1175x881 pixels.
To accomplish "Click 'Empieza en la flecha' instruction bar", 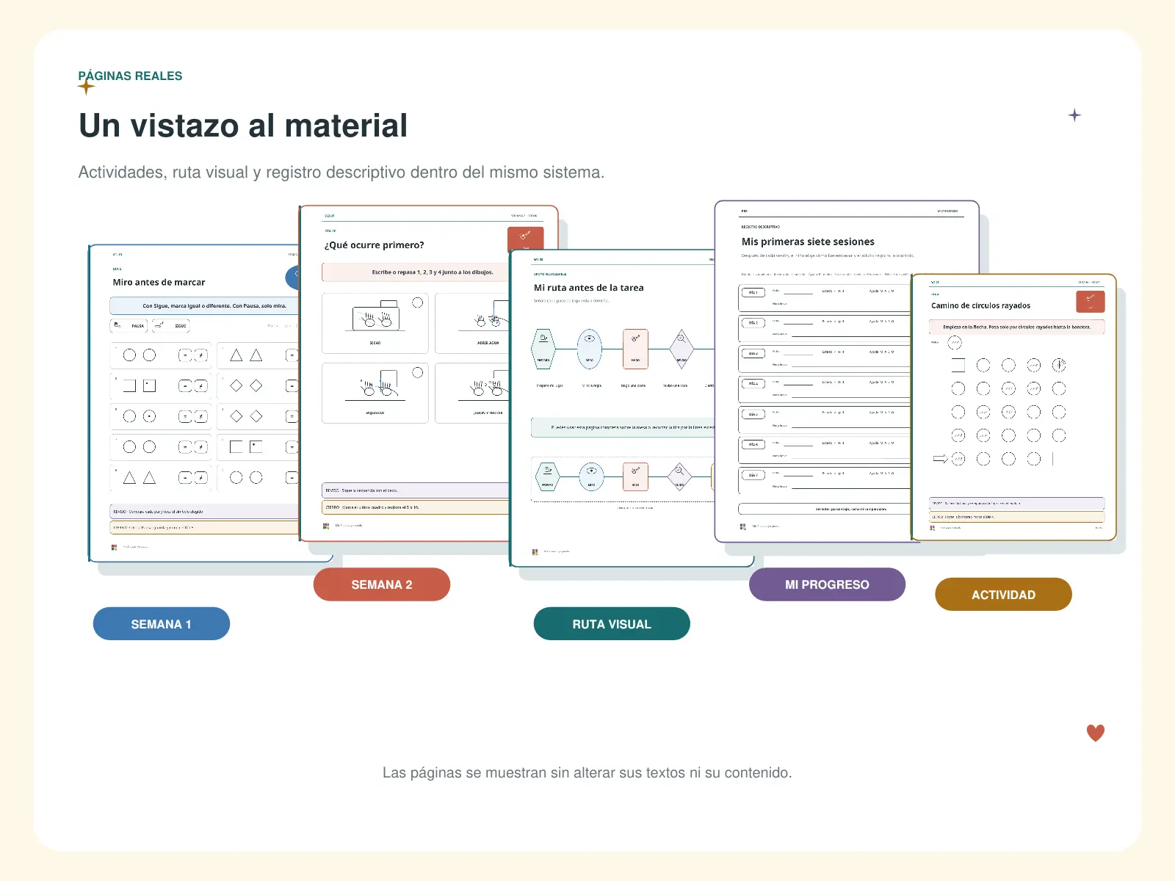I will coord(1016,327).
